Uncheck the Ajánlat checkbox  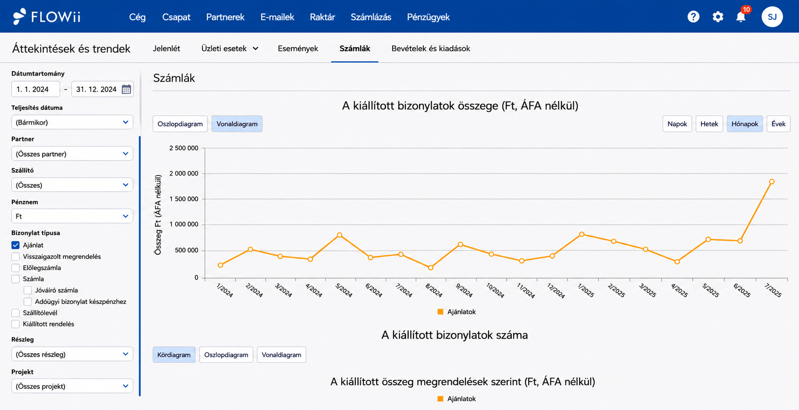point(16,245)
